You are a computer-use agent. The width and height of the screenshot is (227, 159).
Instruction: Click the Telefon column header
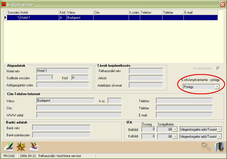[151, 12]
